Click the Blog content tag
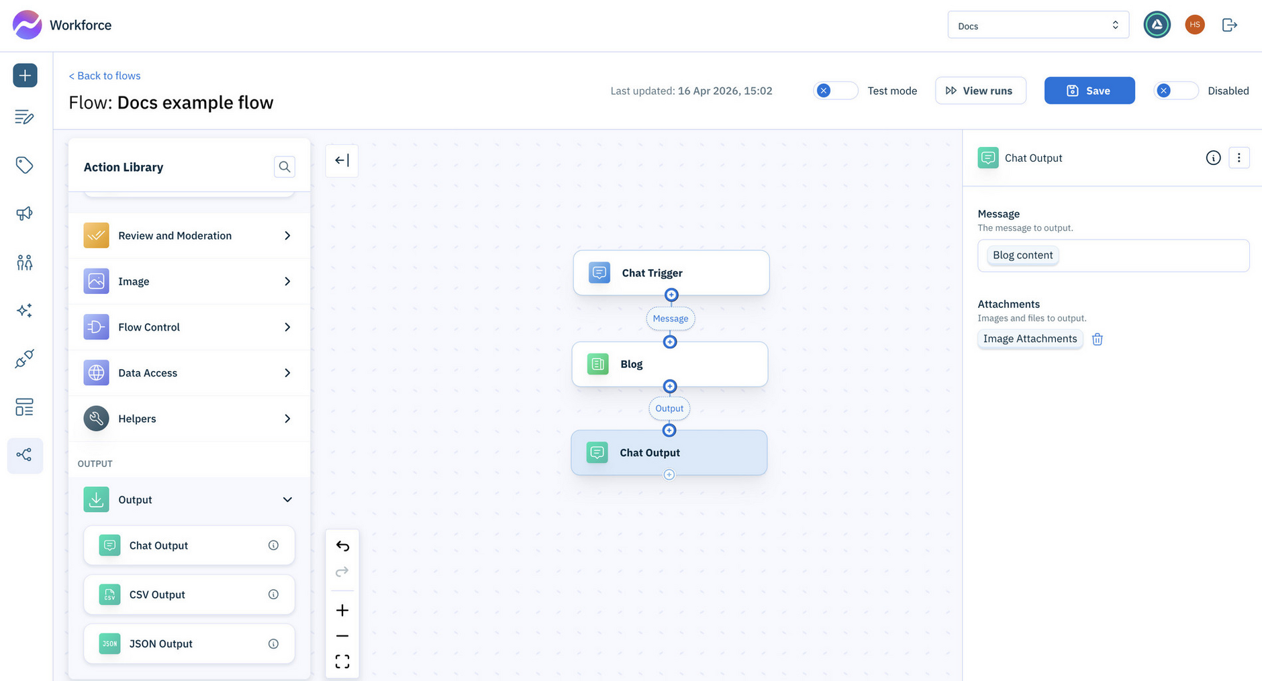 [1022, 255]
